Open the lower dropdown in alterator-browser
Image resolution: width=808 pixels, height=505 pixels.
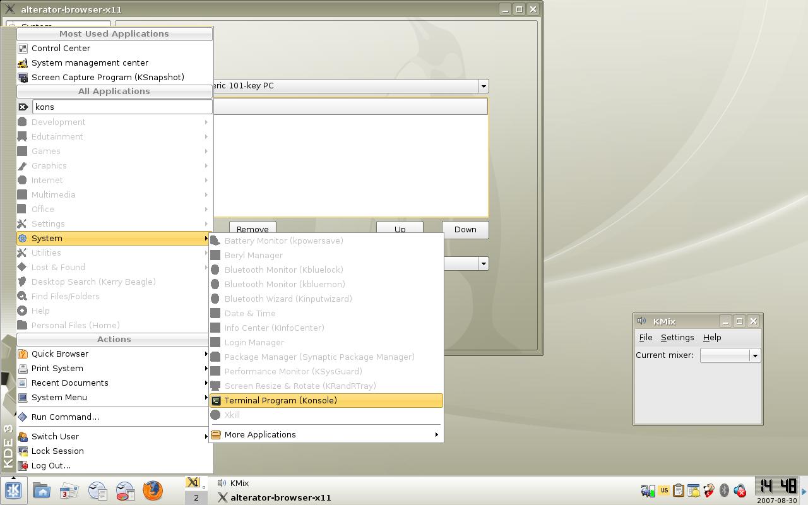(483, 264)
